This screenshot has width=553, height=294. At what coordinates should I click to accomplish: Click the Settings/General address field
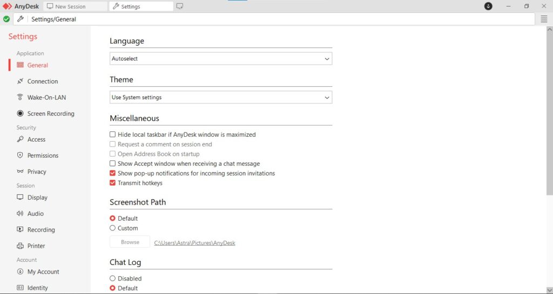coord(274,19)
